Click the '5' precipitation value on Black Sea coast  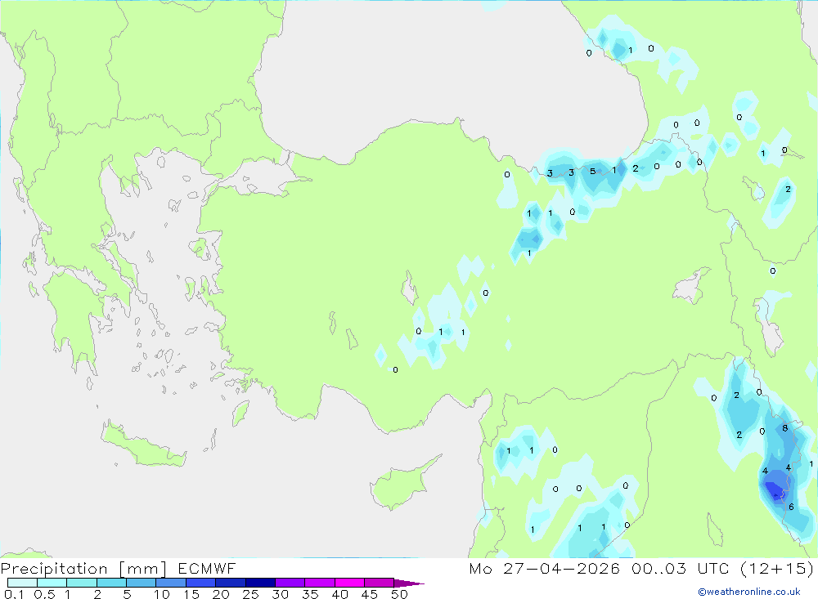click(592, 171)
